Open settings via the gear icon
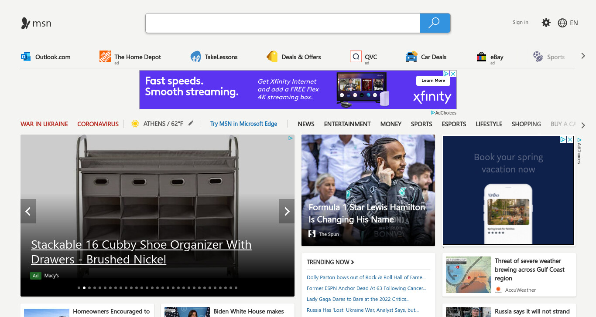Screen dimensions: 596x317 (546, 23)
